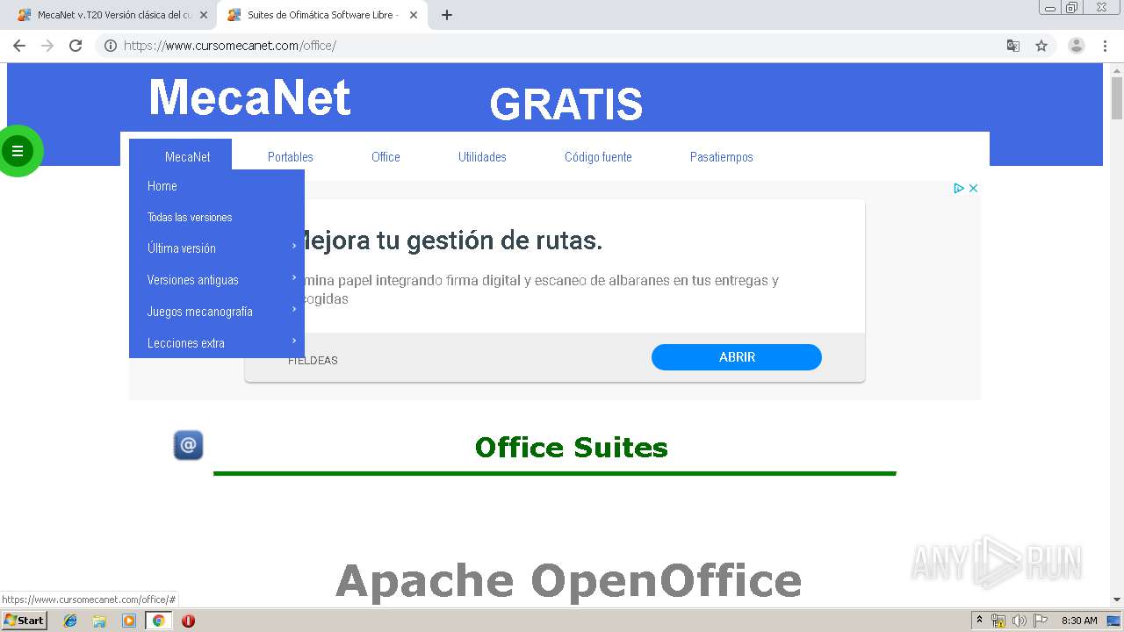Click the taskbar clock showing 8:30 AM
The height and width of the screenshot is (632, 1124).
[1079, 621]
